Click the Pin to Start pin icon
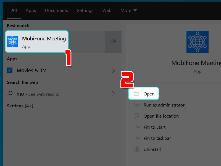 tap(137, 127)
